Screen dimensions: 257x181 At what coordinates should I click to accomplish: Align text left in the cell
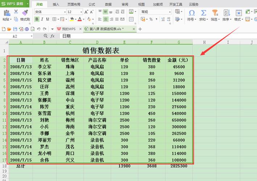[x=100, y=19]
